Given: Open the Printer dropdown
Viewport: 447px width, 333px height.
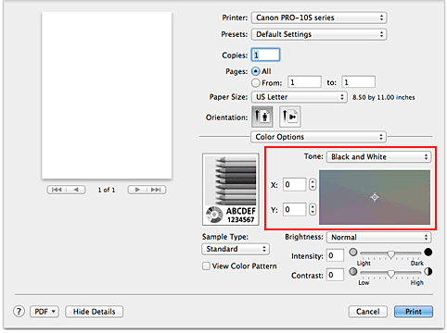Looking at the screenshot, I should (x=319, y=18).
